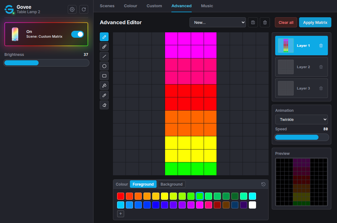Click the table lamp device image

(15, 34)
